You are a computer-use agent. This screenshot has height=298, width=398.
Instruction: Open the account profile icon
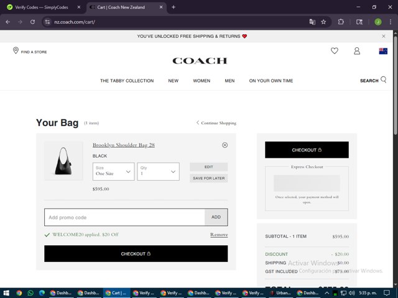tap(357, 51)
